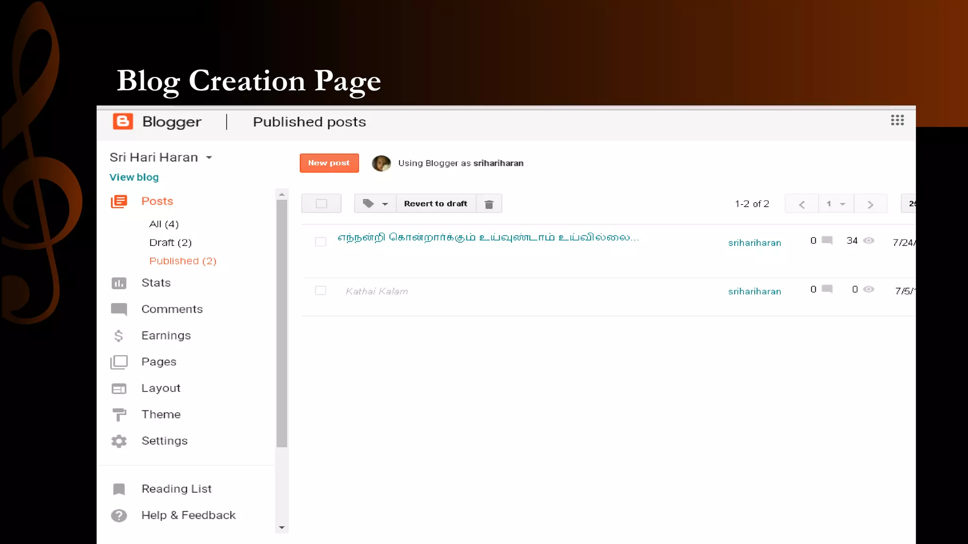Click the Comments speech bubble icon

tap(119, 309)
